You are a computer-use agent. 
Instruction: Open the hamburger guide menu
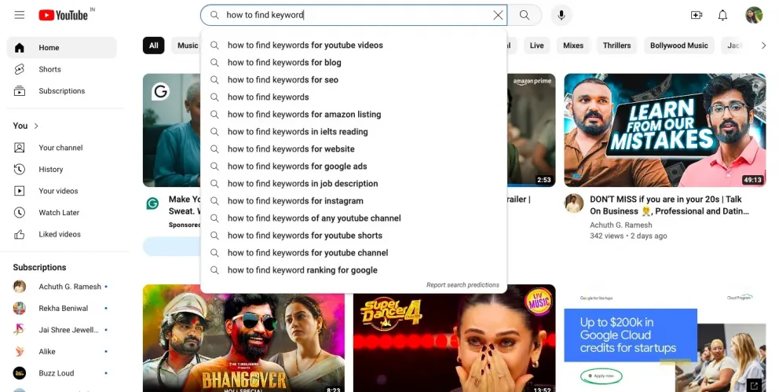point(20,15)
